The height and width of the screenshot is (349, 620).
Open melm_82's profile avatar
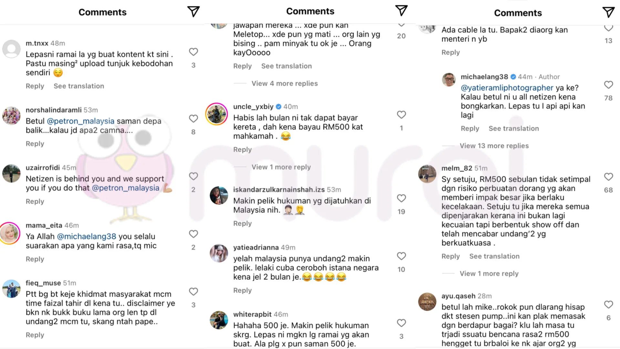pos(427,174)
